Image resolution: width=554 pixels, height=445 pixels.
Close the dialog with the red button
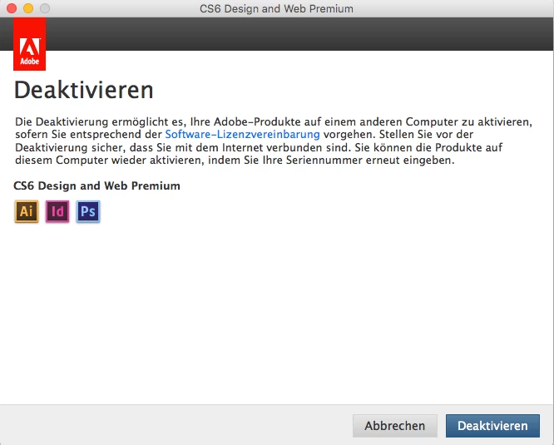pyautogui.click(x=12, y=8)
